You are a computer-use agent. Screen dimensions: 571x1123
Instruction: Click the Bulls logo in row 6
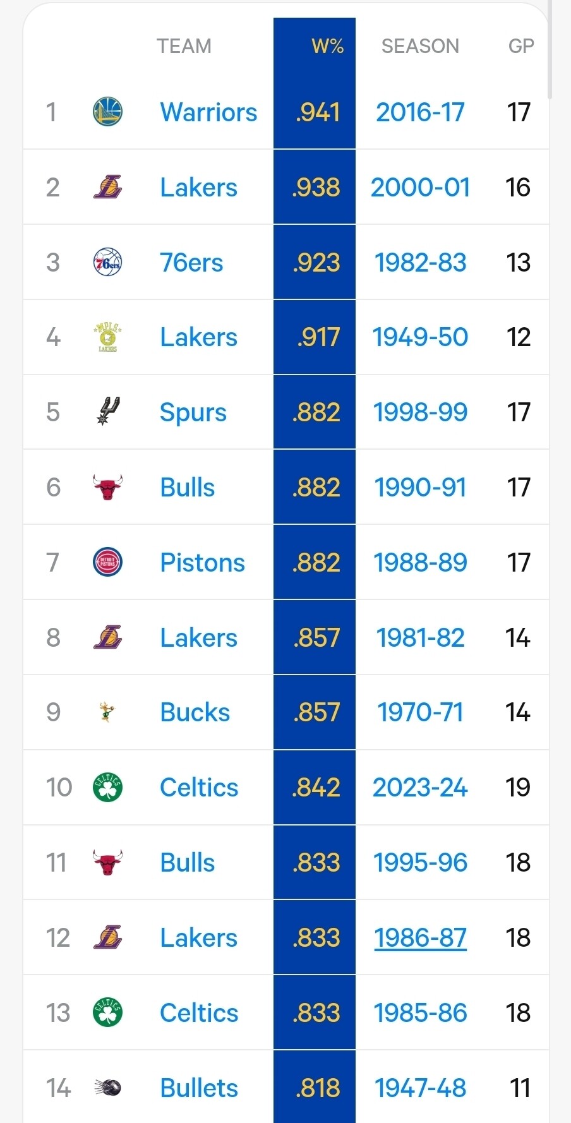click(x=107, y=487)
